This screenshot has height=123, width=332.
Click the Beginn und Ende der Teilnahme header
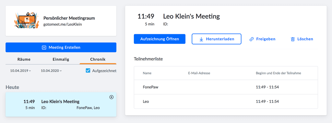(279, 73)
